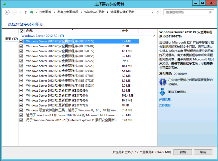Click the refresh button in address bar

(158, 12)
